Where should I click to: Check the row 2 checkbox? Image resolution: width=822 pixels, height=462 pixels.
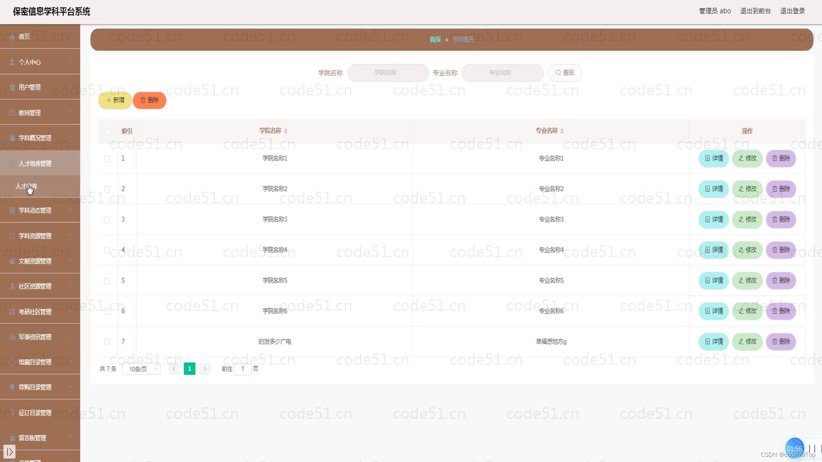107,189
